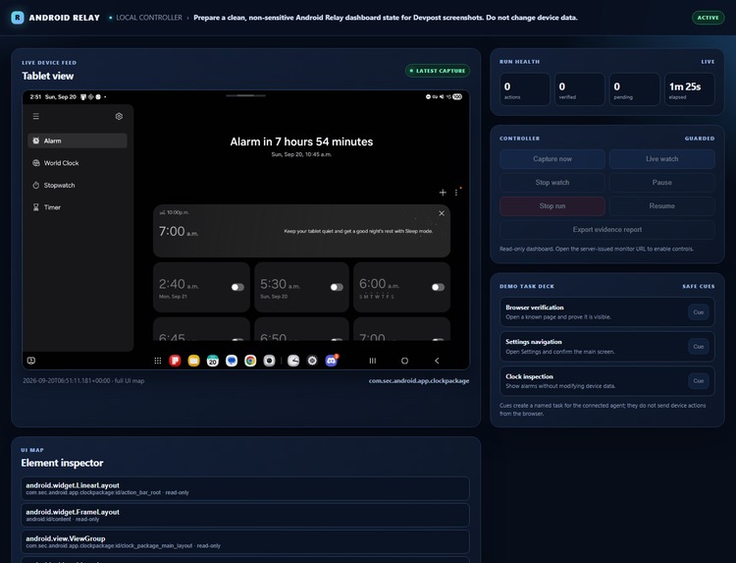Viewport: 736px width, 563px height.
Task: Click the Stopwatch icon in sidebar
Action: [36, 185]
